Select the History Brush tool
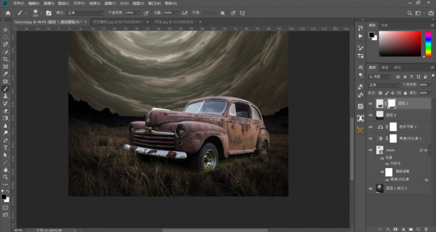This screenshot has height=232, width=436. [6, 104]
